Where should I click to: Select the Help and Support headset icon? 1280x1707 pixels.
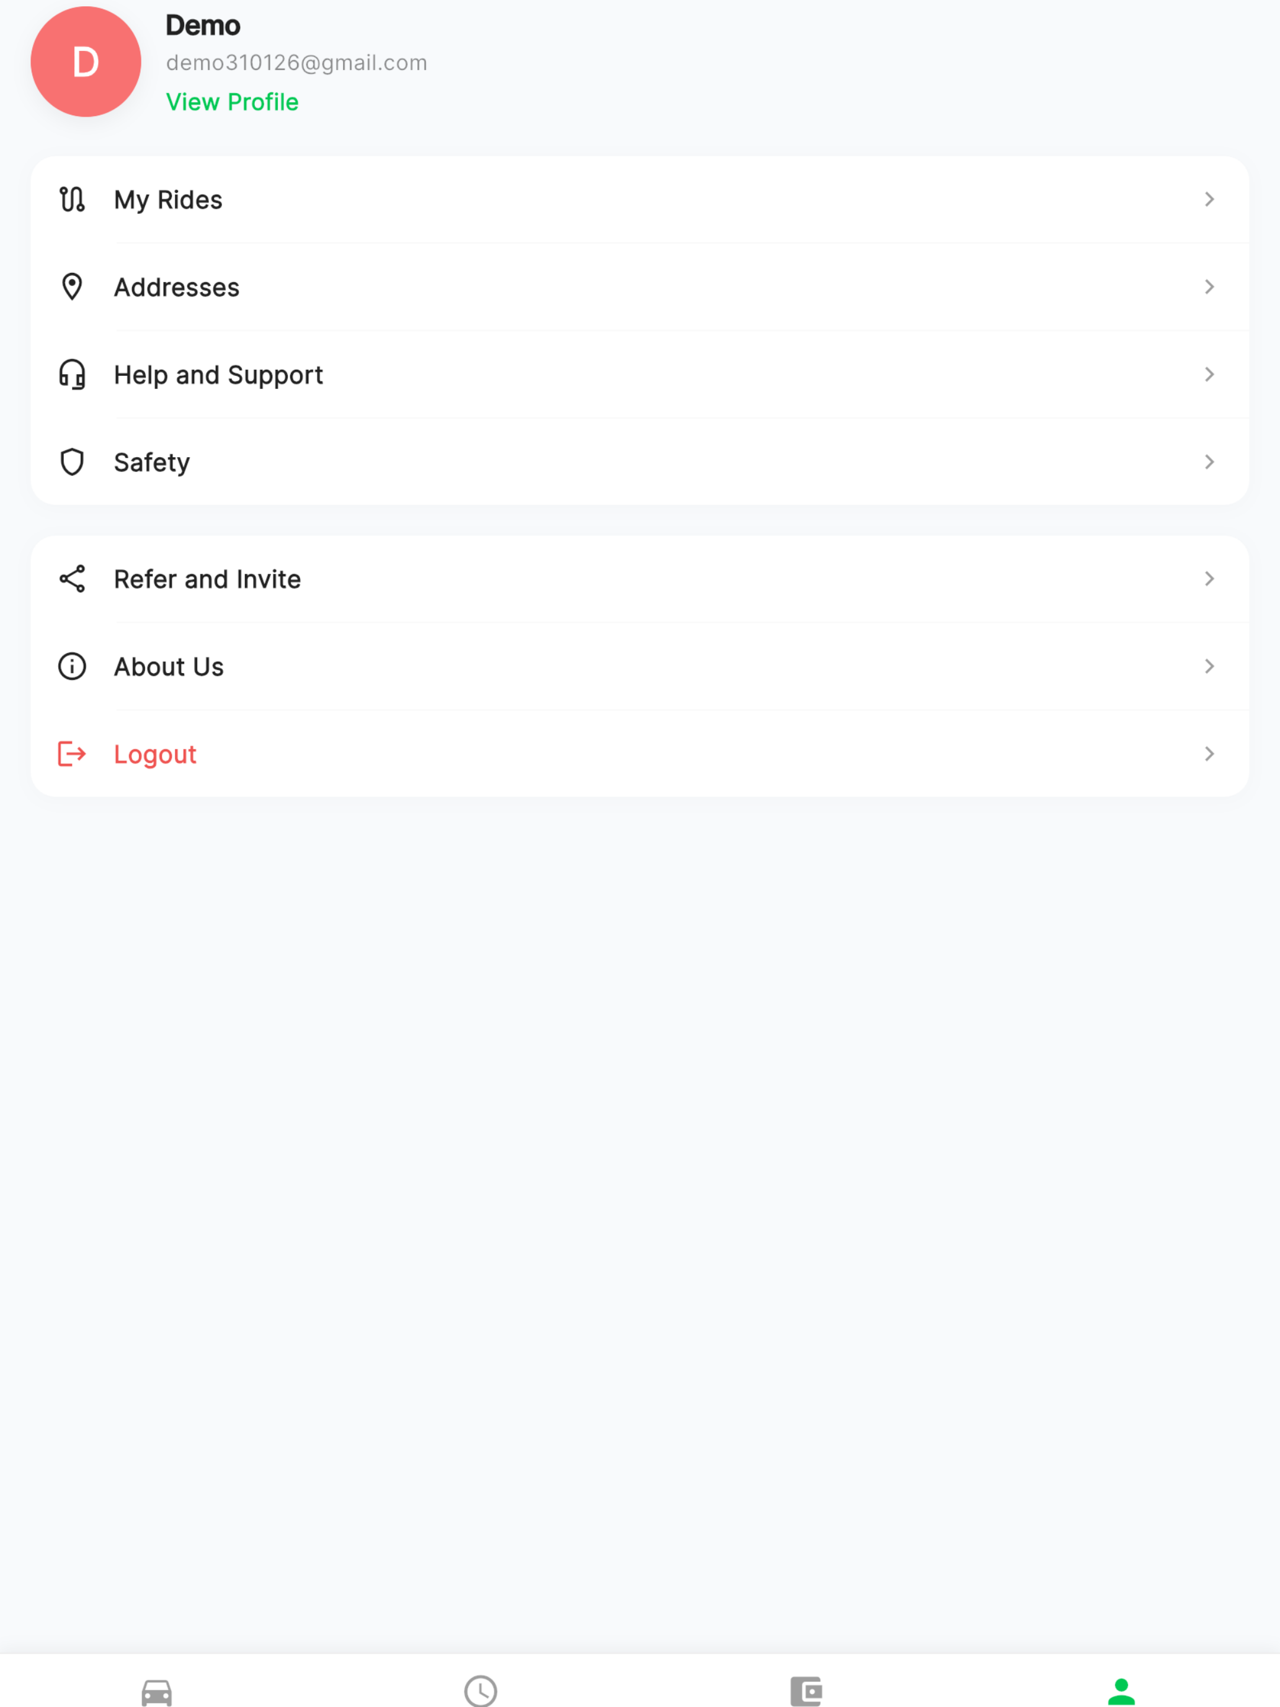click(72, 374)
